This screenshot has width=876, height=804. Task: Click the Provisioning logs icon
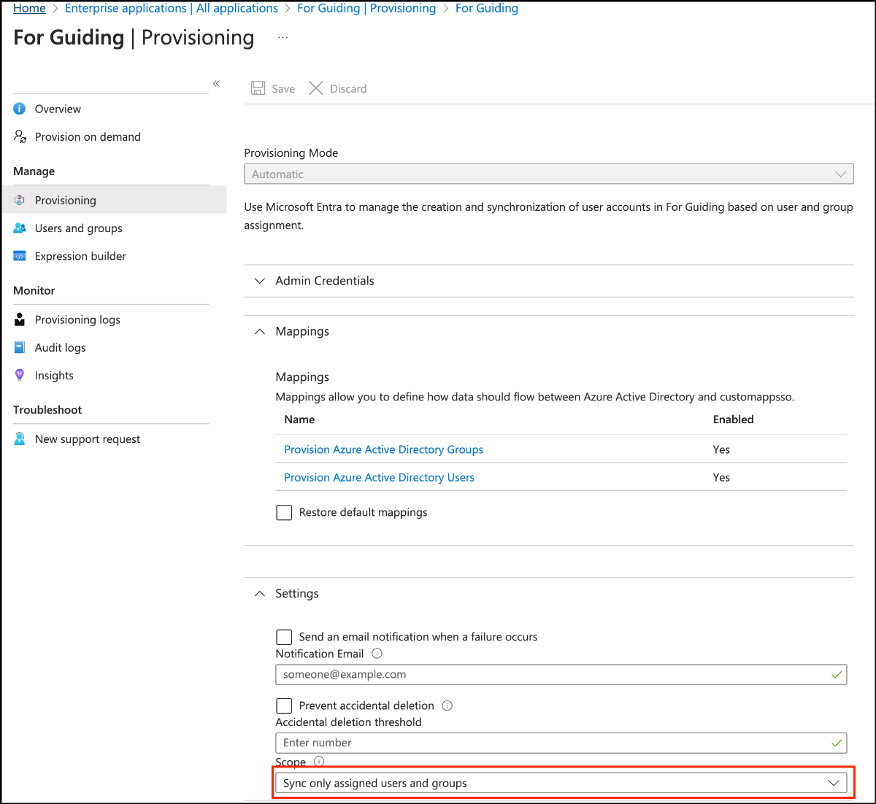tap(20, 320)
